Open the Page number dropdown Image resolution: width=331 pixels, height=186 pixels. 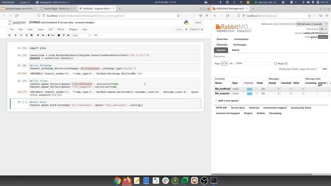click(224, 64)
